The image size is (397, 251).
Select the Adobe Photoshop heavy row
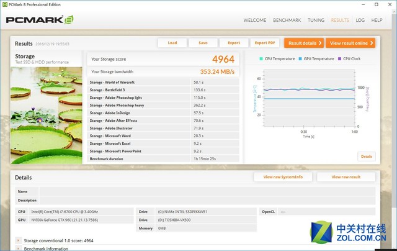coord(163,105)
